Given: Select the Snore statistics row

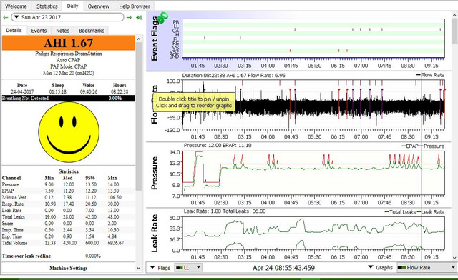Looking at the screenshot, I should (x=69, y=224).
